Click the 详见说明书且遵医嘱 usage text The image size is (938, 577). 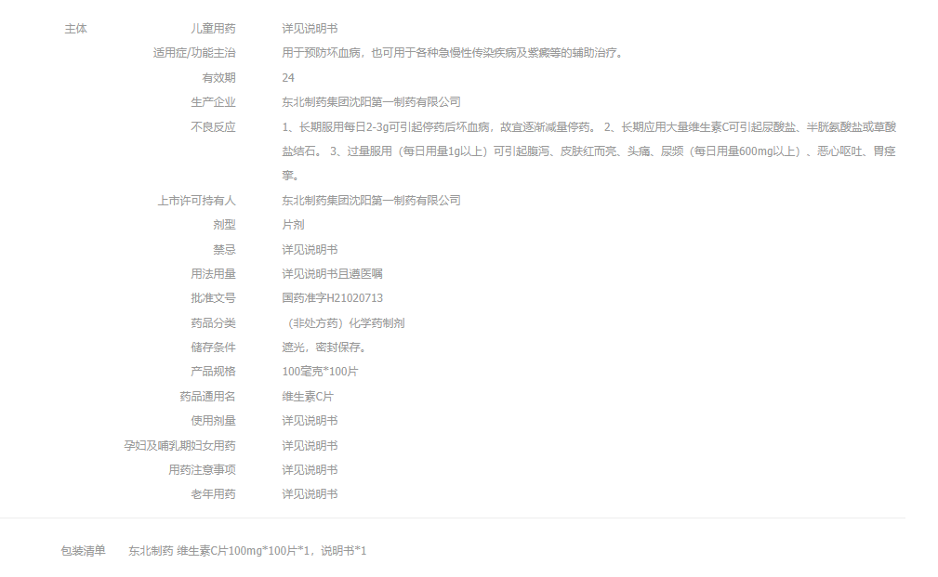(x=332, y=273)
